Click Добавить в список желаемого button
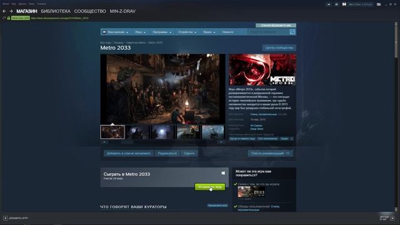This screenshot has height=225, width=400. pyautogui.click(x=129, y=153)
